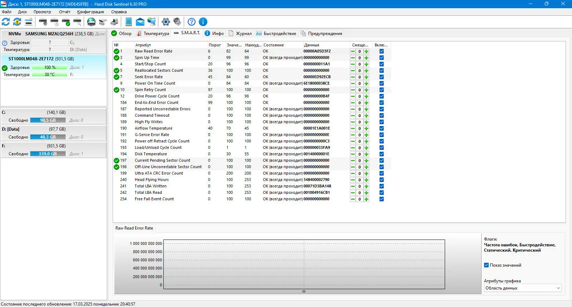Open the blue notepad report icon
572x307 pixels.
129,22
